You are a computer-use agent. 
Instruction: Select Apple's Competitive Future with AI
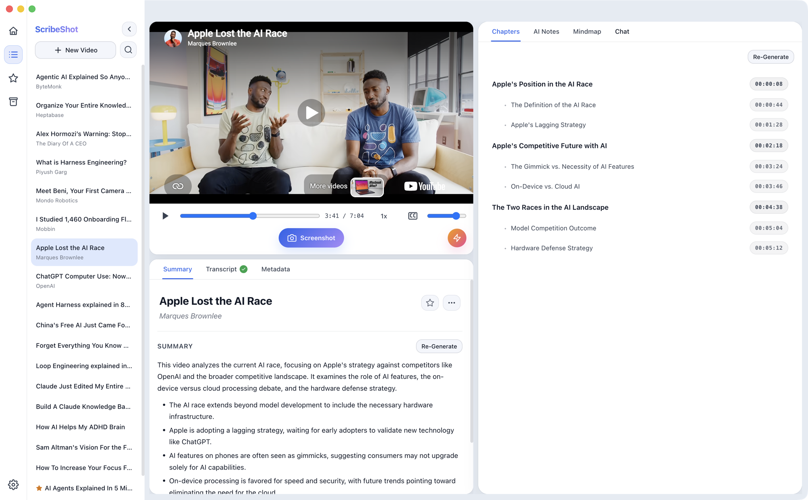pos(549,146)
